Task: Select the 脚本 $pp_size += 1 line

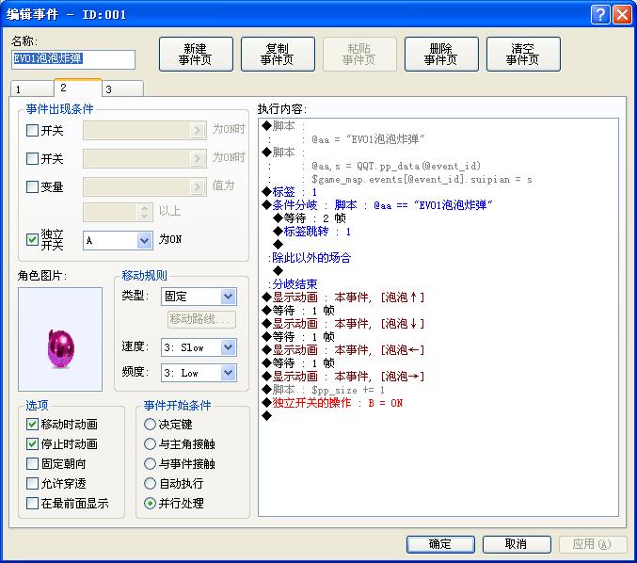Action: (x=324, y=390)
